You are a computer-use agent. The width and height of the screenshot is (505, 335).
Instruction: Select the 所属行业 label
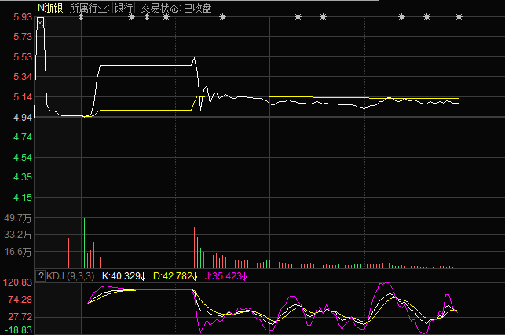coord(88,8)
